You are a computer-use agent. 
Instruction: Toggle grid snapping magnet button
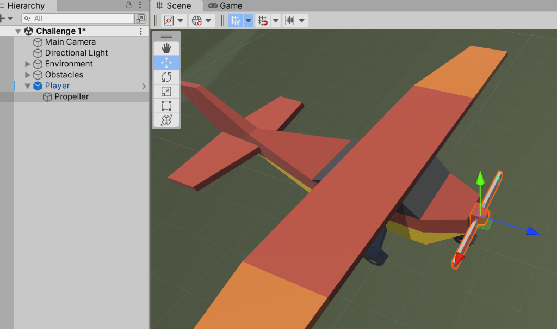(263, 21)
